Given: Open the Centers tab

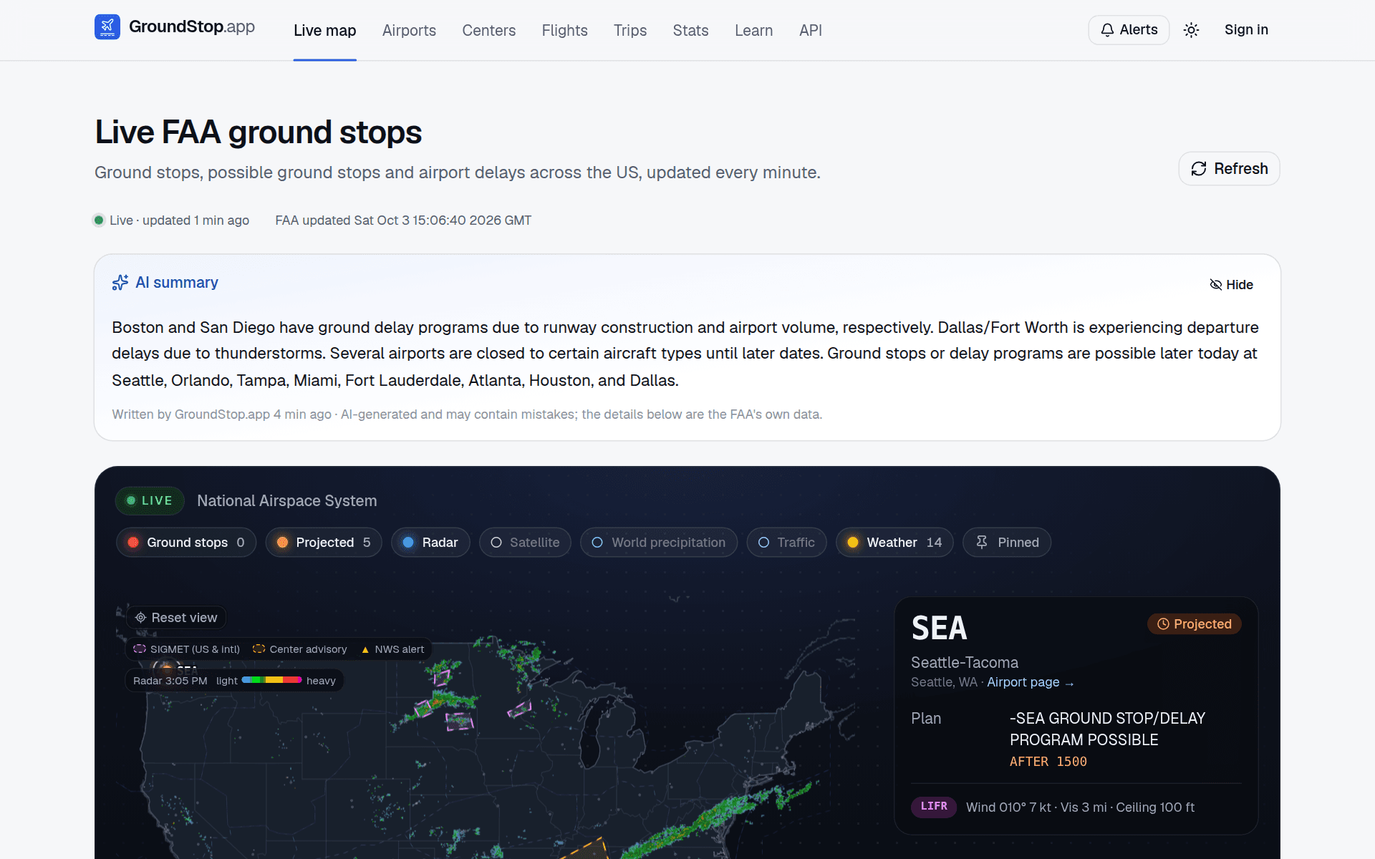Looking at the screenshot, I should click(x=488, y=30).
